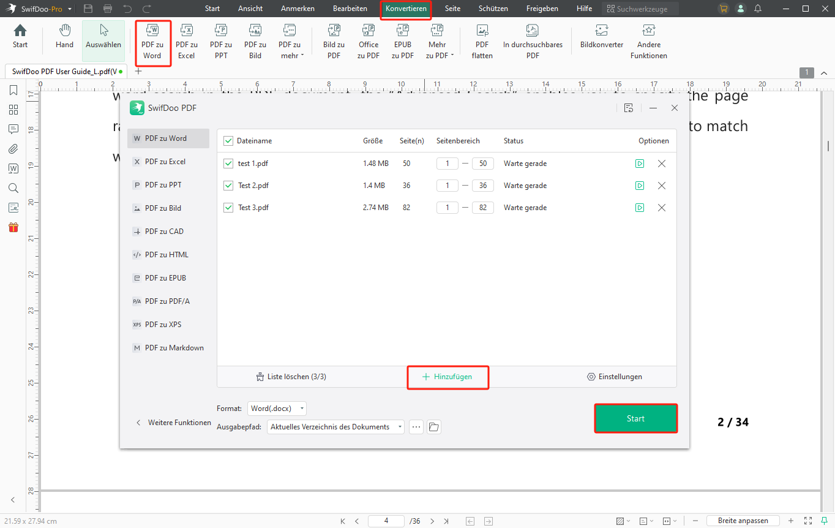835x528 pixels.
Task: Open the Anmerken menu tab
Action: coord(298,9)
